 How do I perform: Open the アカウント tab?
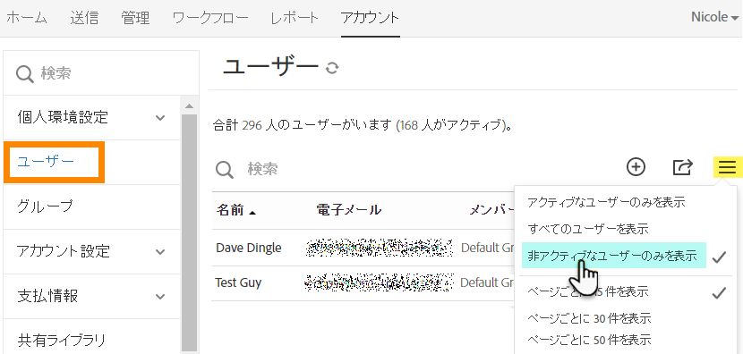click(x=370, y=18)
